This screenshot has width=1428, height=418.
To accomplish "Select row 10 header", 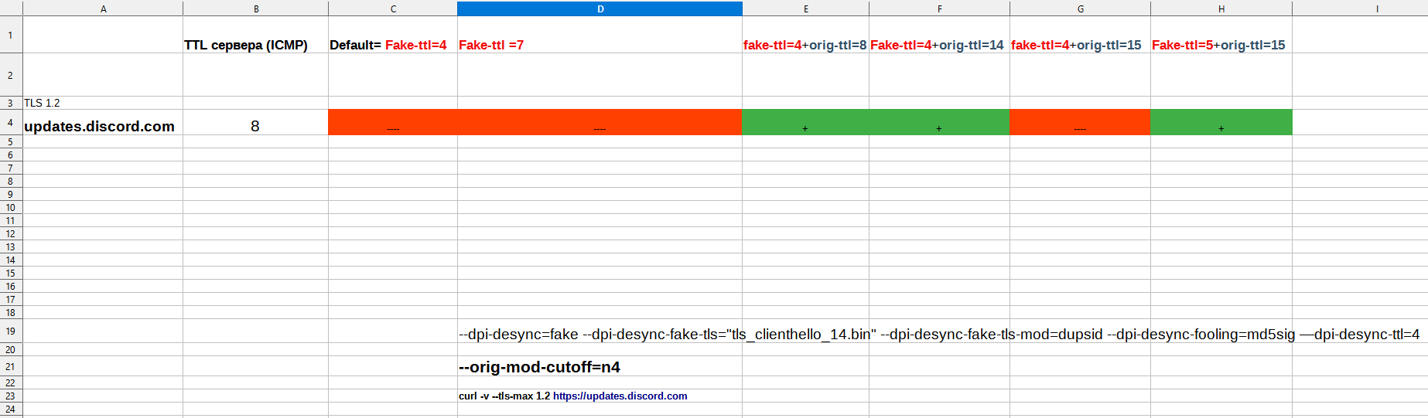I will click(x=11, y=207).
